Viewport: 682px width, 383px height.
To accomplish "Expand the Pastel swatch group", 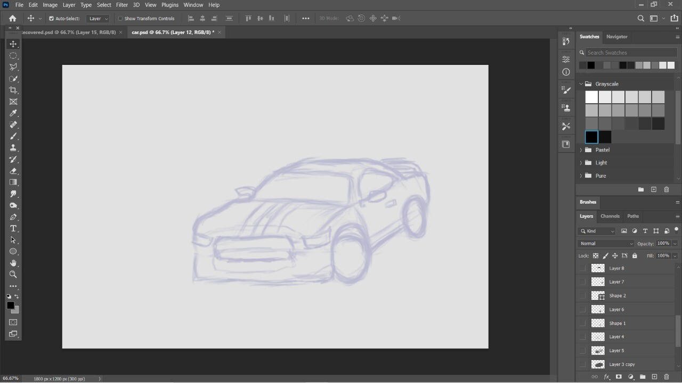I will (581, 149).
